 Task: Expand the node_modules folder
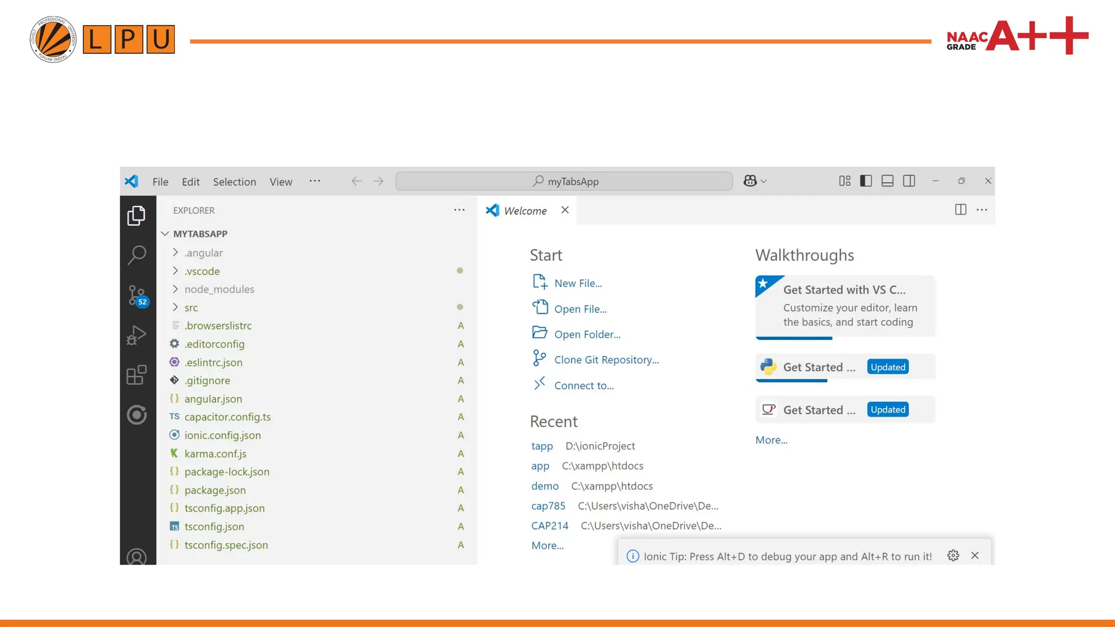coord(219,290)
